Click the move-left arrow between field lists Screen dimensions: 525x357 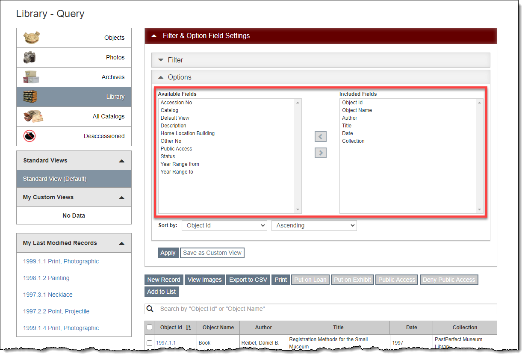click(320, 137)
